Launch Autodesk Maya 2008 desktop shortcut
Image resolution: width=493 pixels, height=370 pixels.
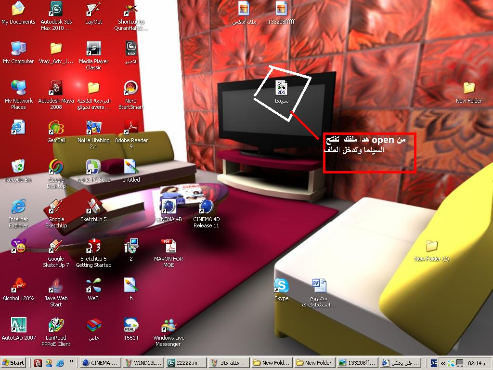(x=56, y=95)
